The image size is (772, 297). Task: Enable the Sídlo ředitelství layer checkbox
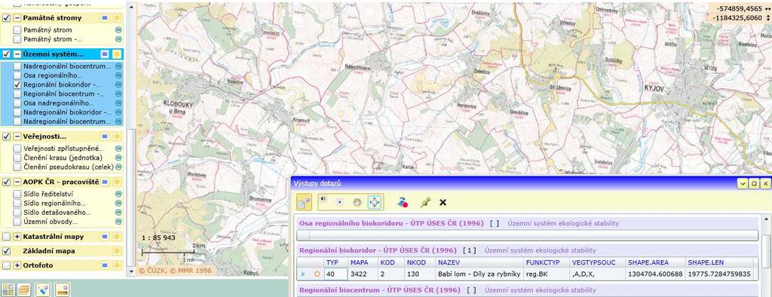(17, 194)
